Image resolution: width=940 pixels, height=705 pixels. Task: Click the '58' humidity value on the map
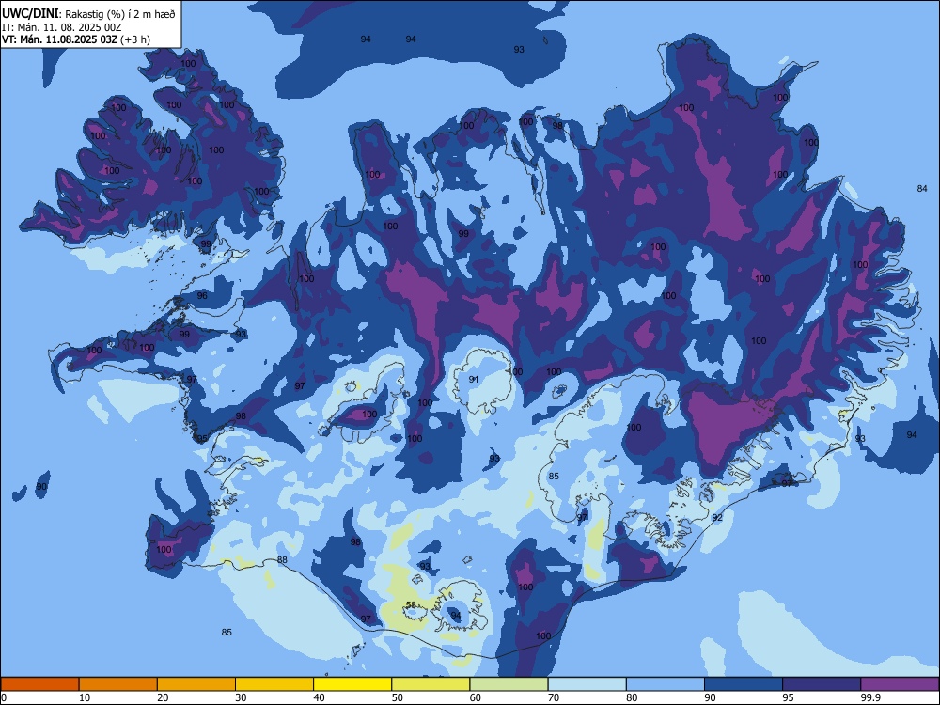[412, 604]
